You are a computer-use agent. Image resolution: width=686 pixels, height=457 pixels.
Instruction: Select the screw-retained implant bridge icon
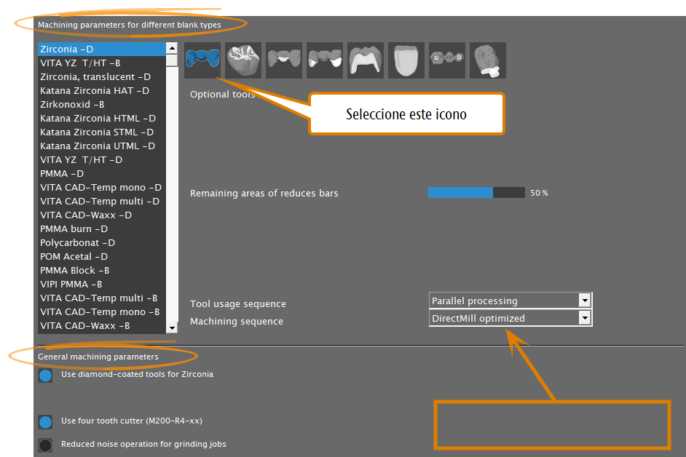click(446, 60)
